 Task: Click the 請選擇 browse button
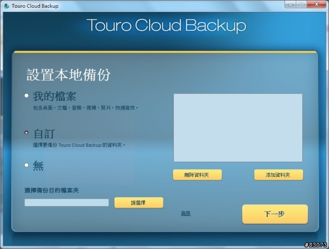(x=139, y=203)
